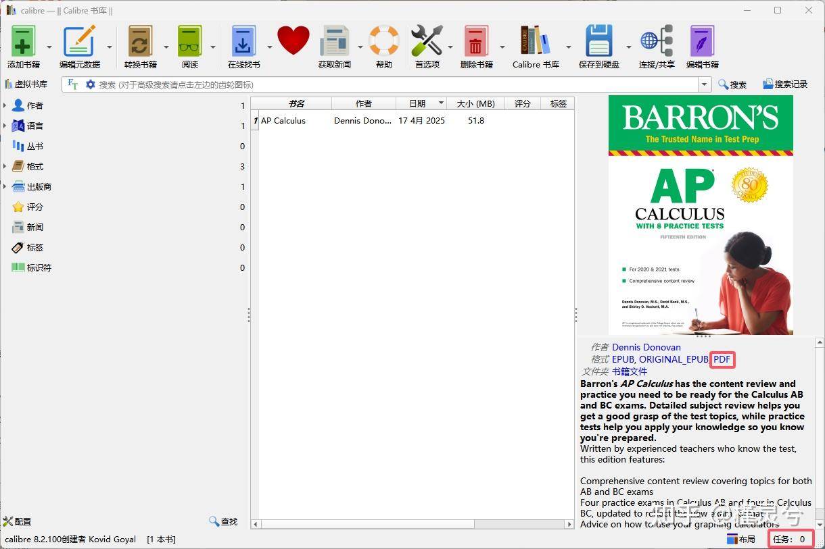Click the full-text search FT icon
This screenshot has height=549, width=825.
[x=72, y=84]
